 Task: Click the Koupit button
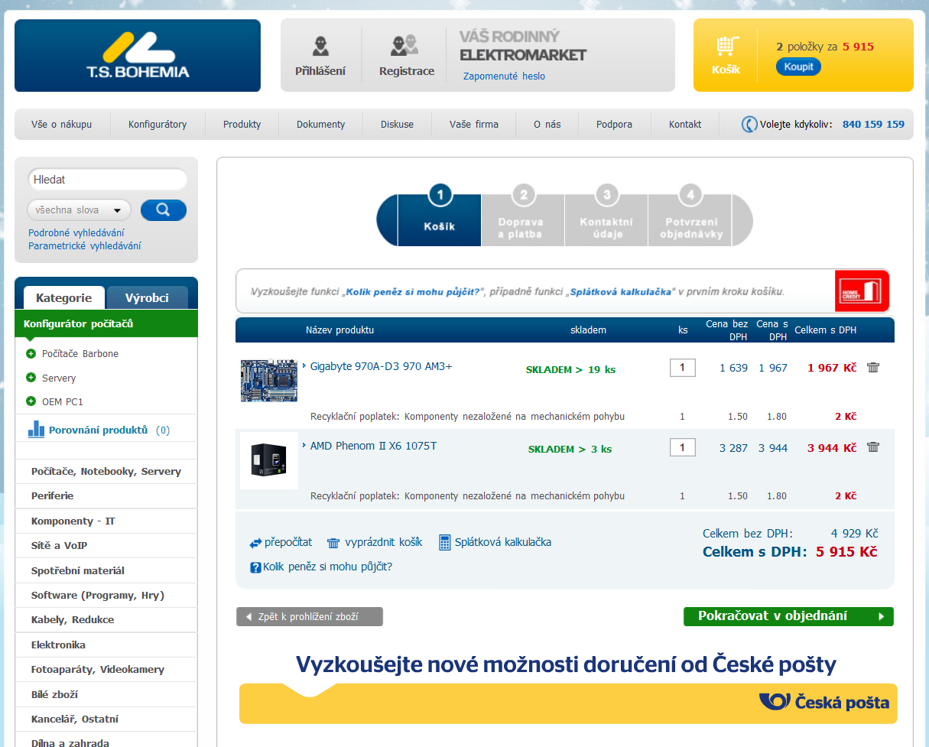coord(799,67)
